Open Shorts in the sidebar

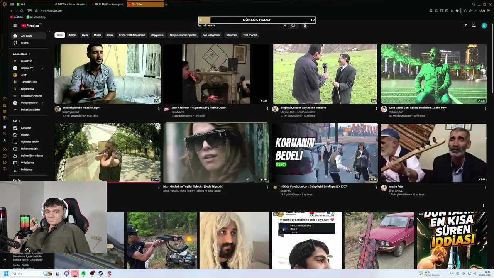click(29, 43)
